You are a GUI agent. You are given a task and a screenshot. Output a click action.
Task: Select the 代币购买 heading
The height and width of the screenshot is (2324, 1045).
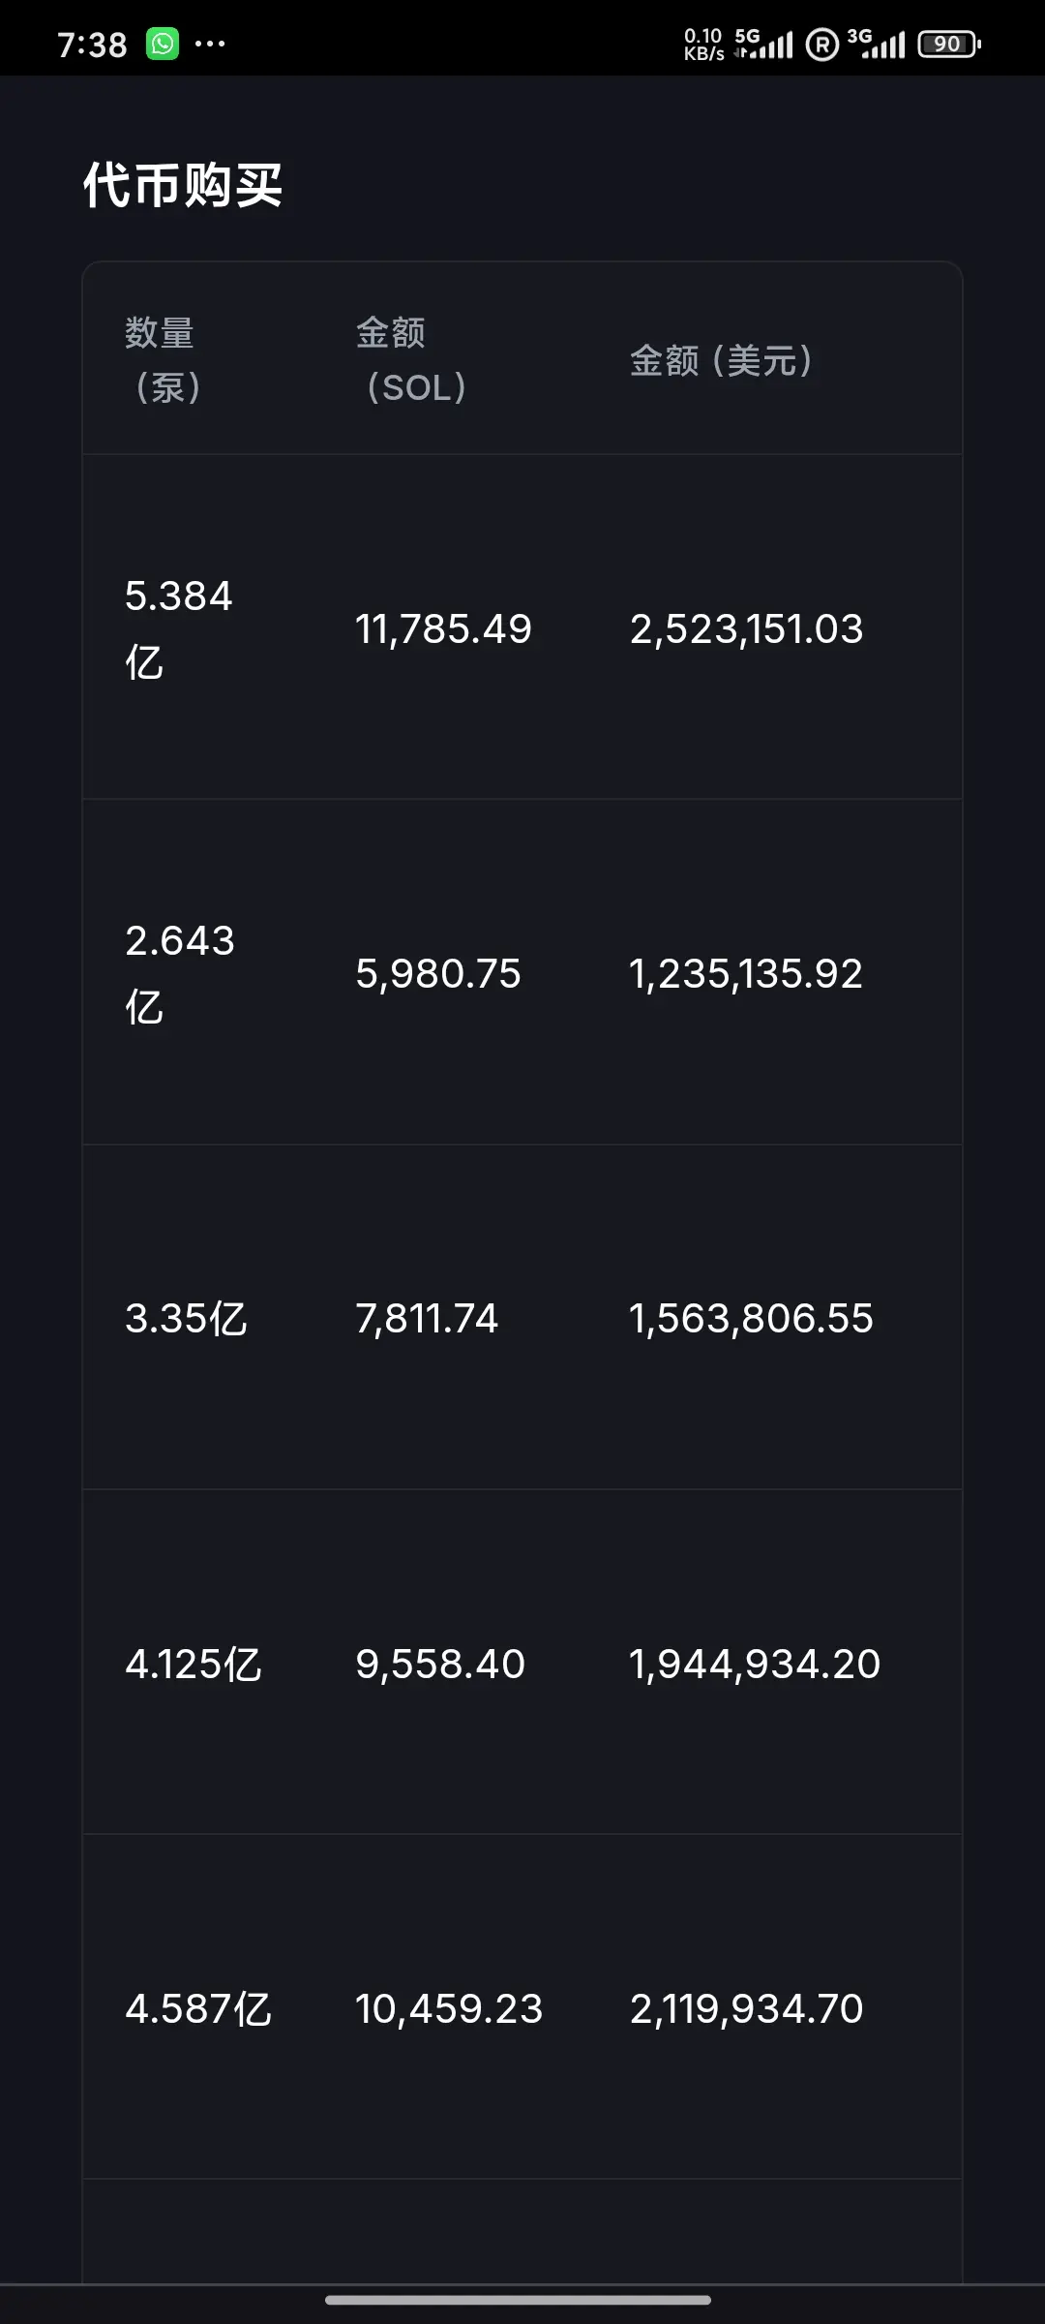click(x=183, y=185)
